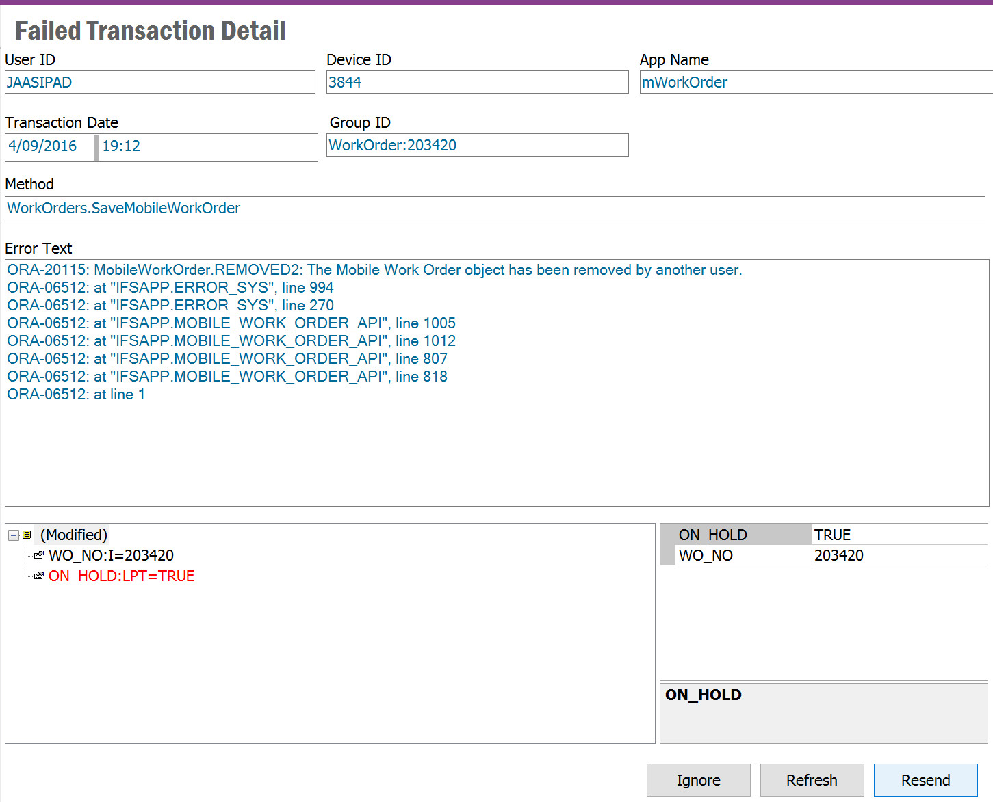993x802 pixels.
Task: Click the red ON_HOLD:LPT=TRUE attribute icon
Action: [39, 576]
